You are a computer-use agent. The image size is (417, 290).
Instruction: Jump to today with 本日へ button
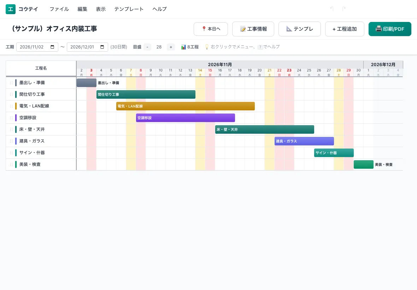point(211,29)
